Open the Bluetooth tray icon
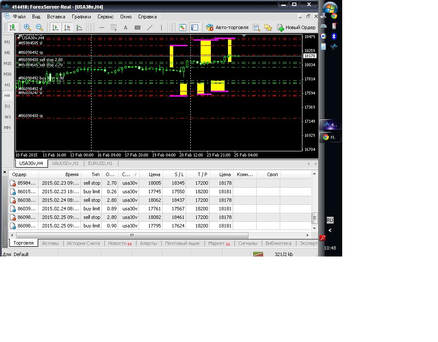 point(334,37)
